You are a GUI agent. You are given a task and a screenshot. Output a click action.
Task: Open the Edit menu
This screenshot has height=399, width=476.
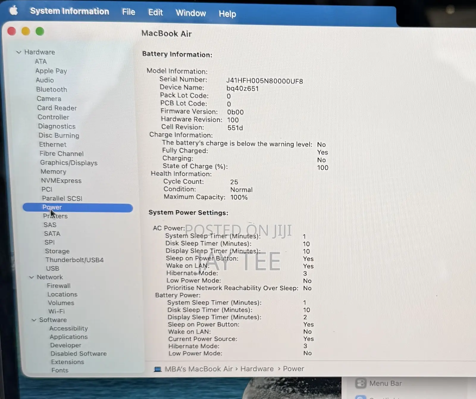click(156, 12)
